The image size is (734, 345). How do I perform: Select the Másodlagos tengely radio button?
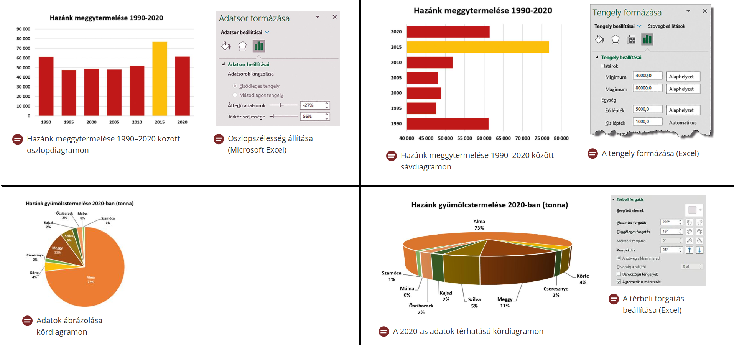235,95
